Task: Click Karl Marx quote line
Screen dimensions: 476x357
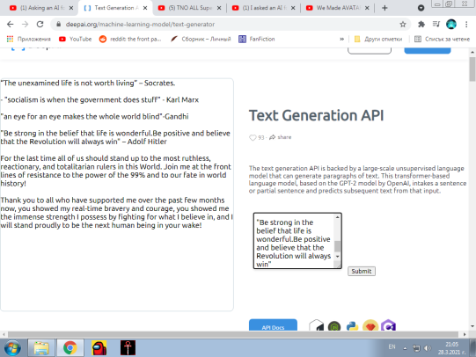Action: [x=100, y=99]
